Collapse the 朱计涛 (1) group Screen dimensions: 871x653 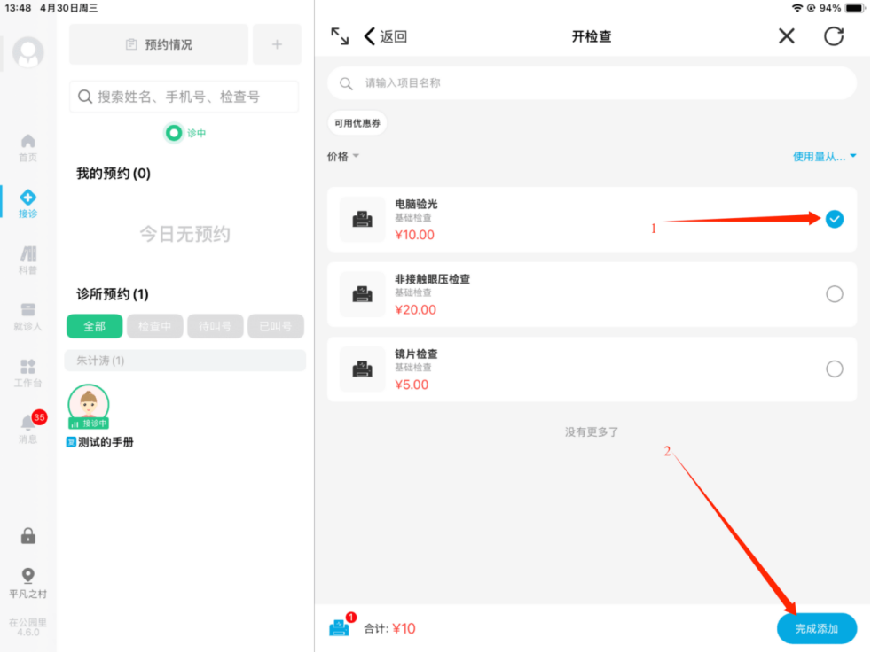184,361
